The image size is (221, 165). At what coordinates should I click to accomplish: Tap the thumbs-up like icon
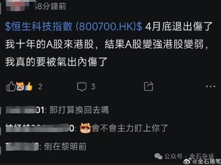coord(11,86)
